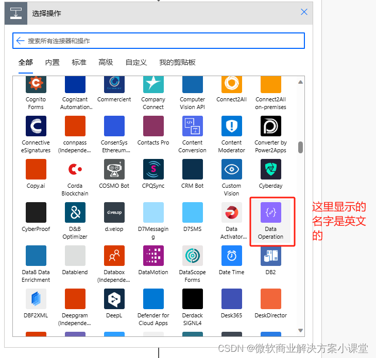
Task: Open the Company Connect connector
Action: click(x=153, y=85)
